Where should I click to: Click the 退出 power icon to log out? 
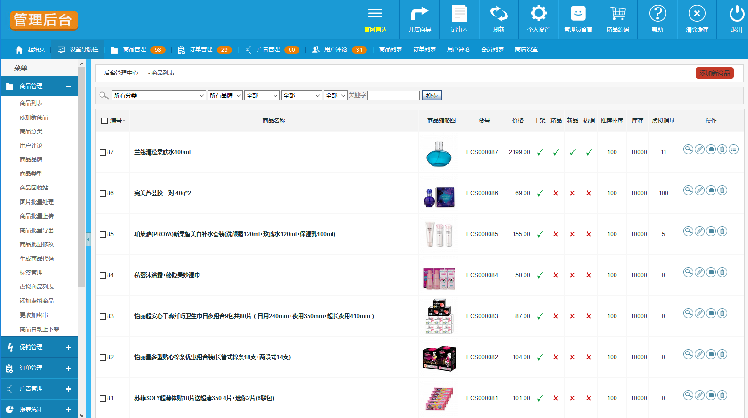tap(736, 14)
